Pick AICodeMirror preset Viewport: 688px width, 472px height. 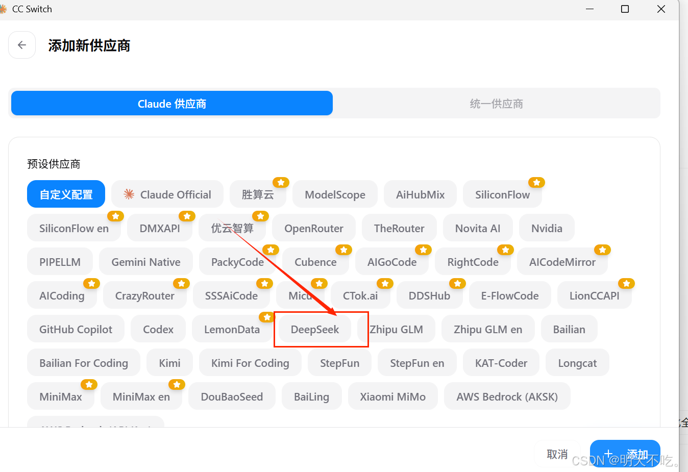pos(562,262)
